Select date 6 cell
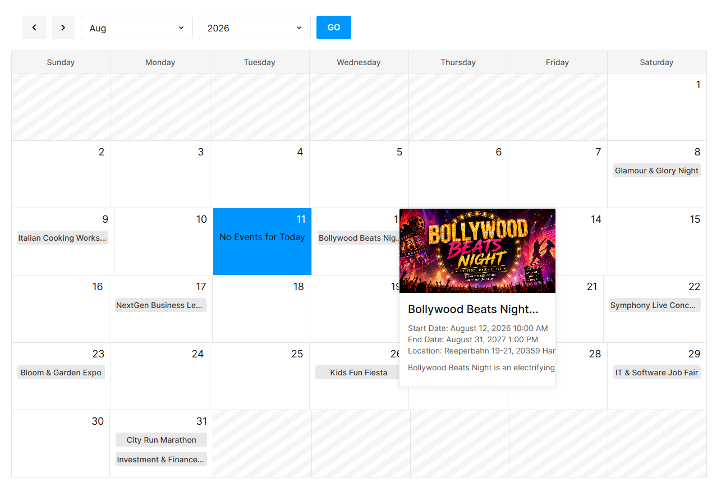Screen dimensions: 712x487 tap(458, 174)
